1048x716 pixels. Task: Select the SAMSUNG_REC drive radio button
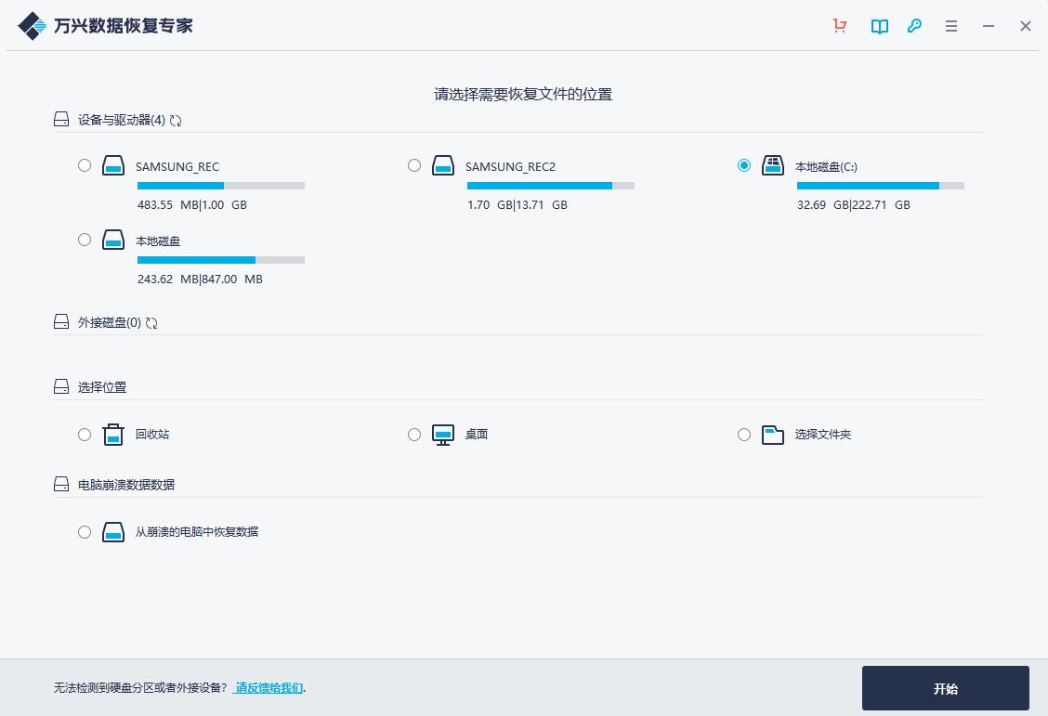(85, 165)
